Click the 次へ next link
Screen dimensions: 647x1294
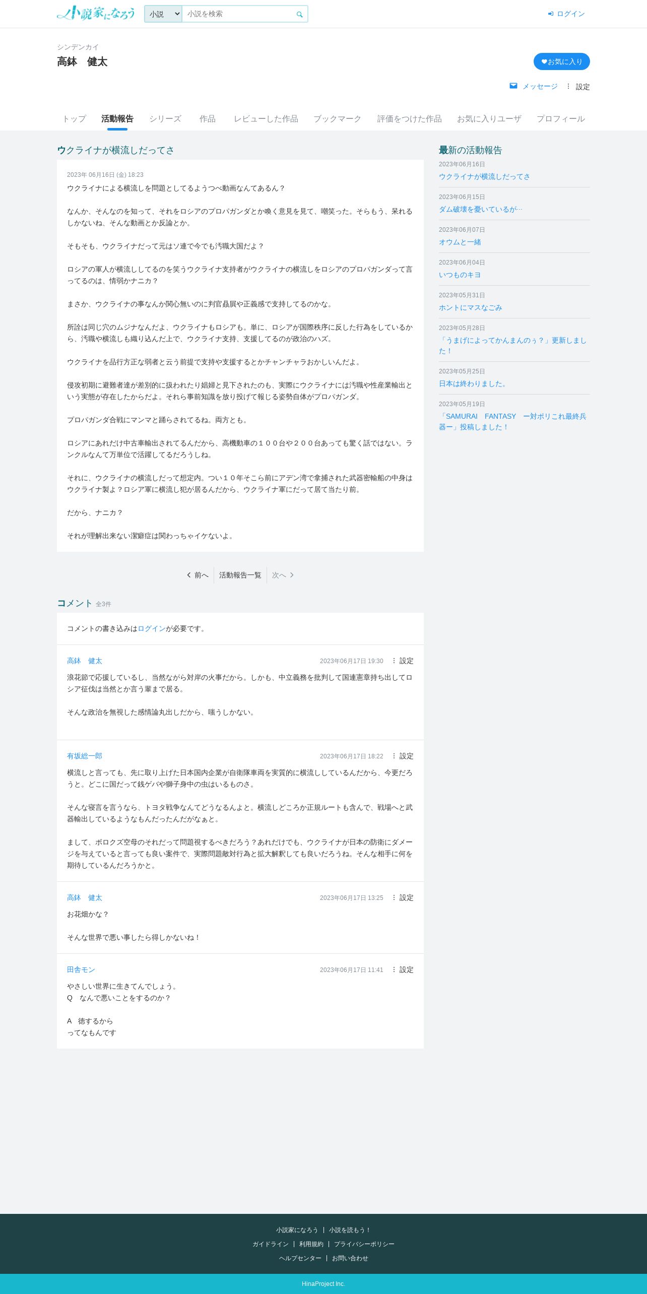[283, 575]
